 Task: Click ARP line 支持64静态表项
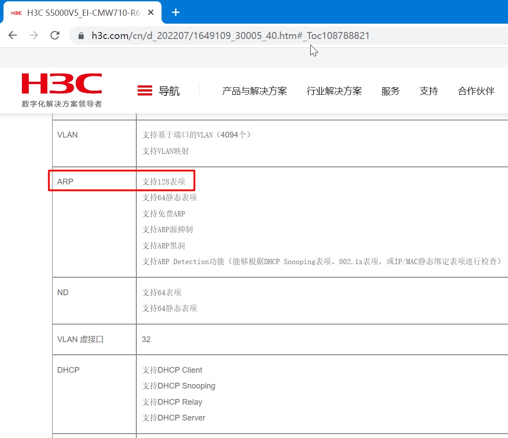[x=170, y=198]
